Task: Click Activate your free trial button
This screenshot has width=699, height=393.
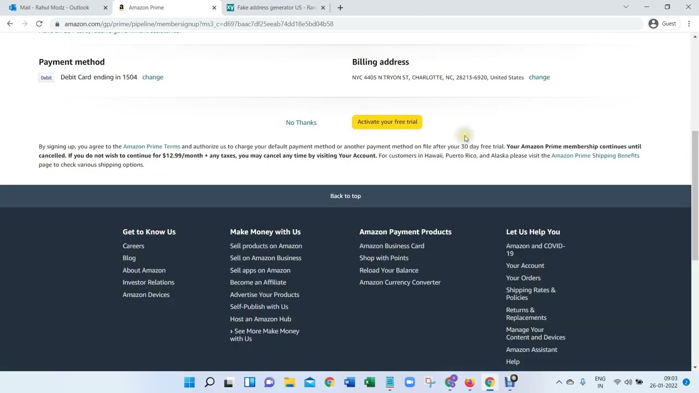Action: 387,122
